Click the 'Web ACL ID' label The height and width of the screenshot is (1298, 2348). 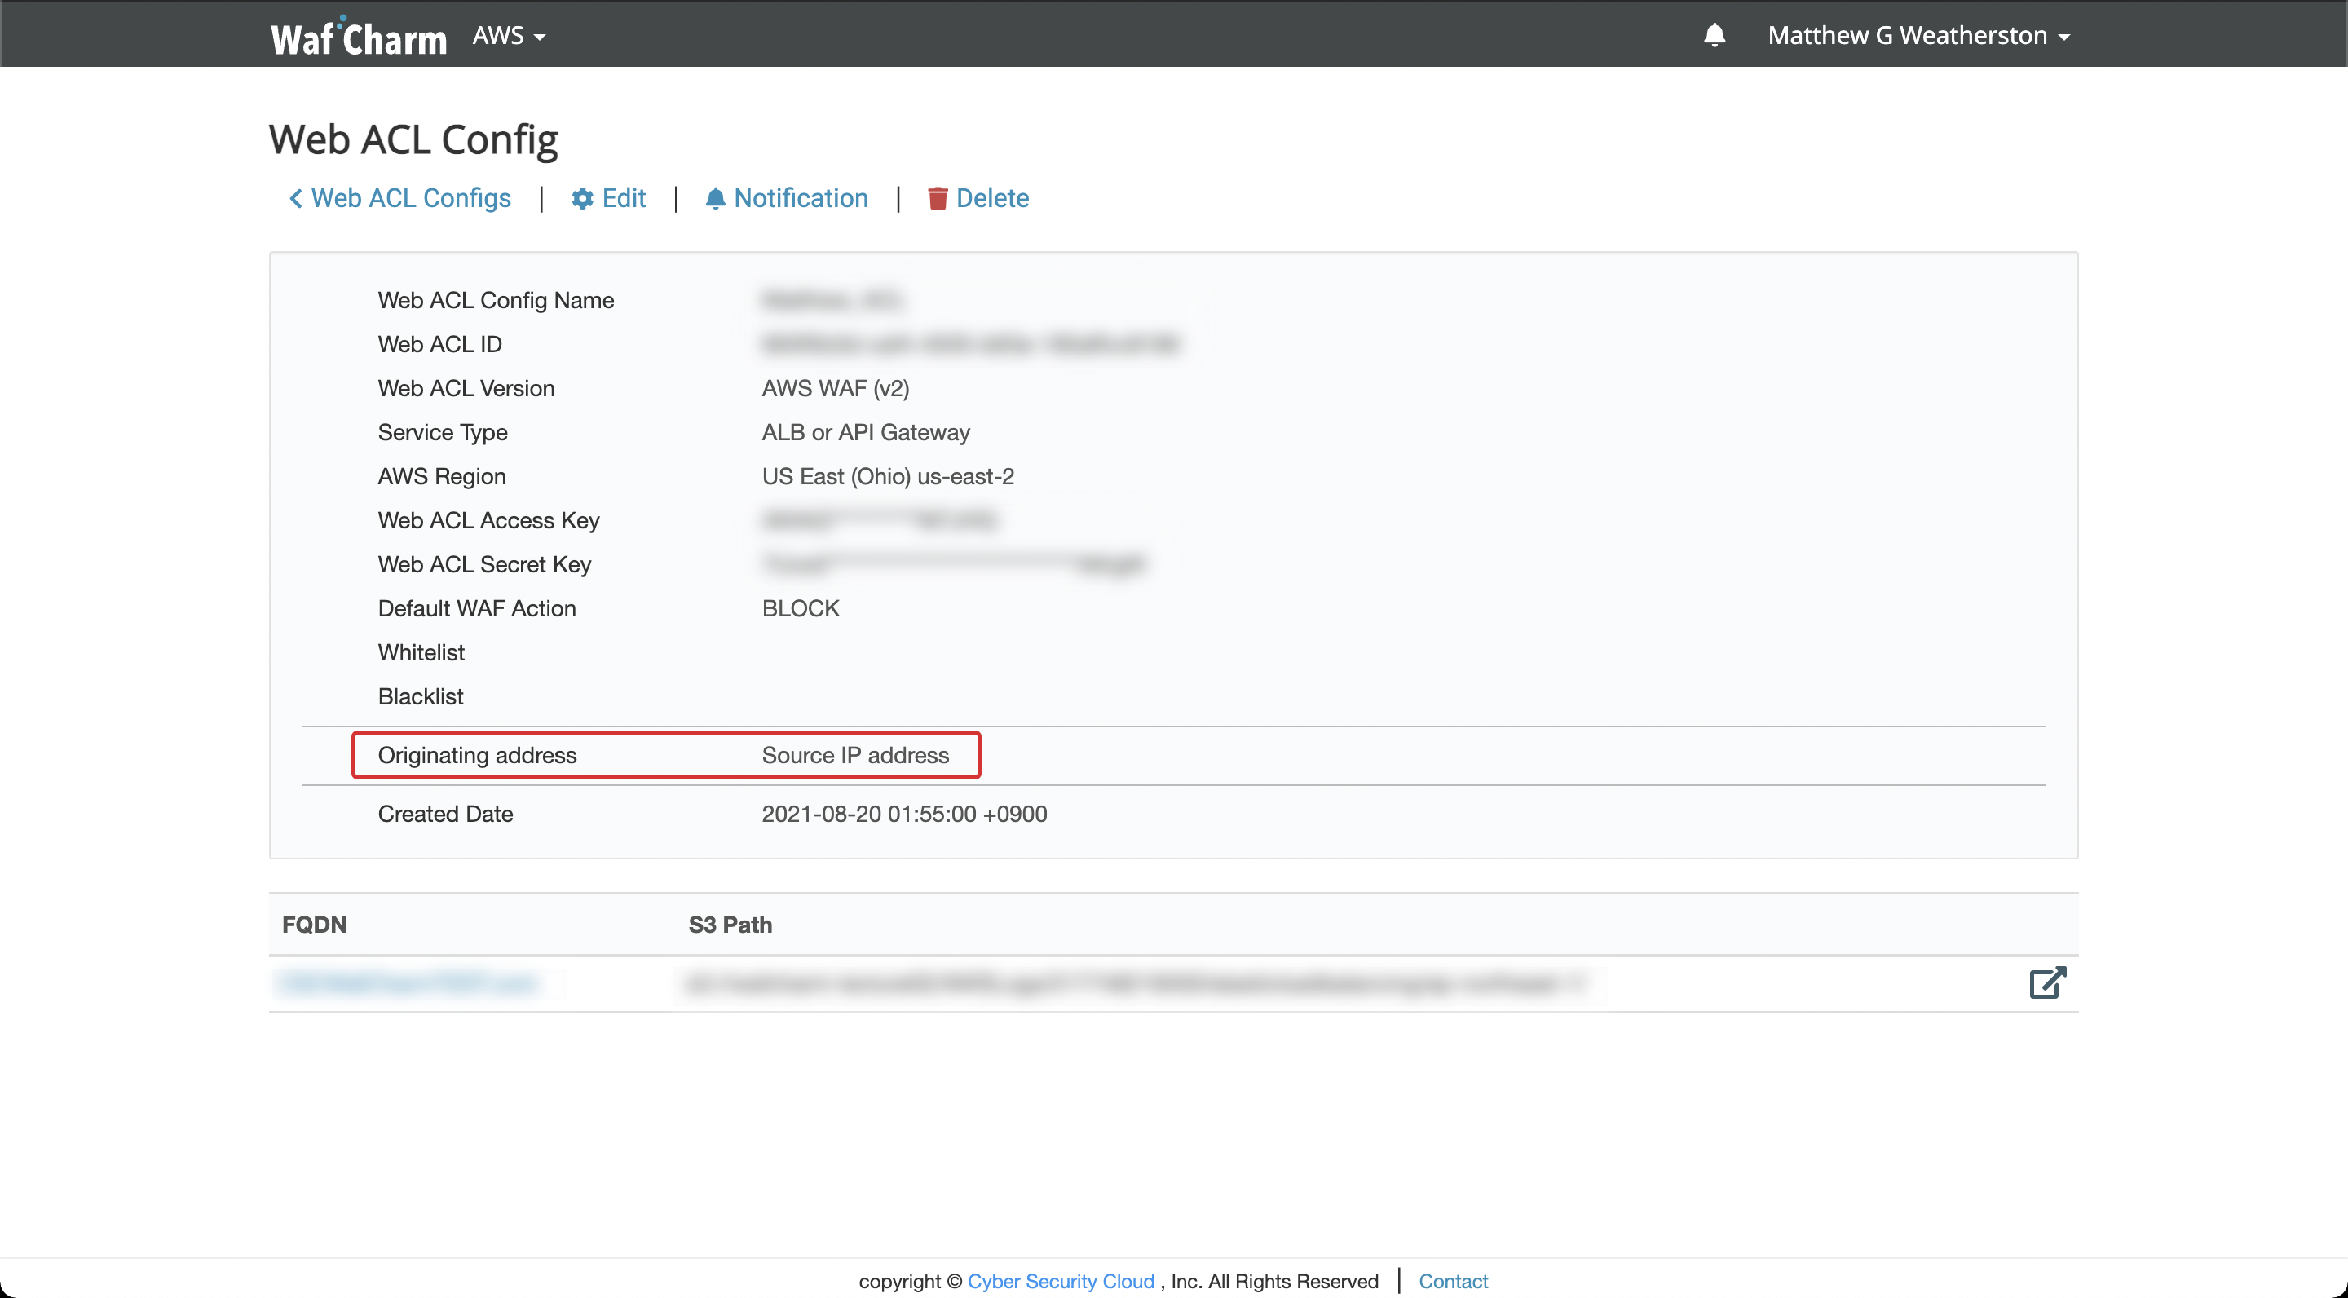pyautogui.click(x=439, y=345)
